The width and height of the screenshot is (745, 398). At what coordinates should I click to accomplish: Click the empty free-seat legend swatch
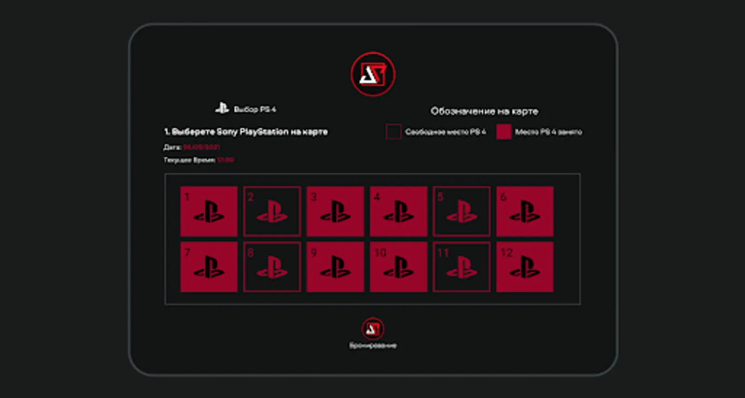(x=393, y=132)
